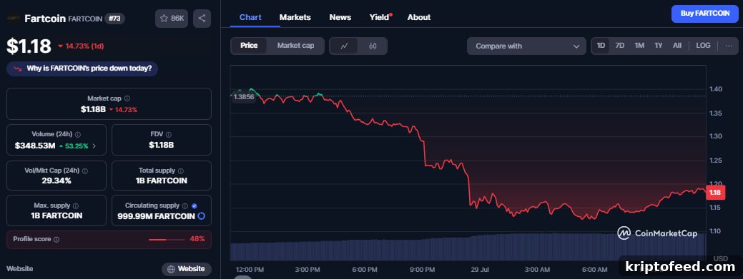Click the globe icon in Website button
Image resolution: width=743 pixels, height=279 pixels.
point(171,269)
